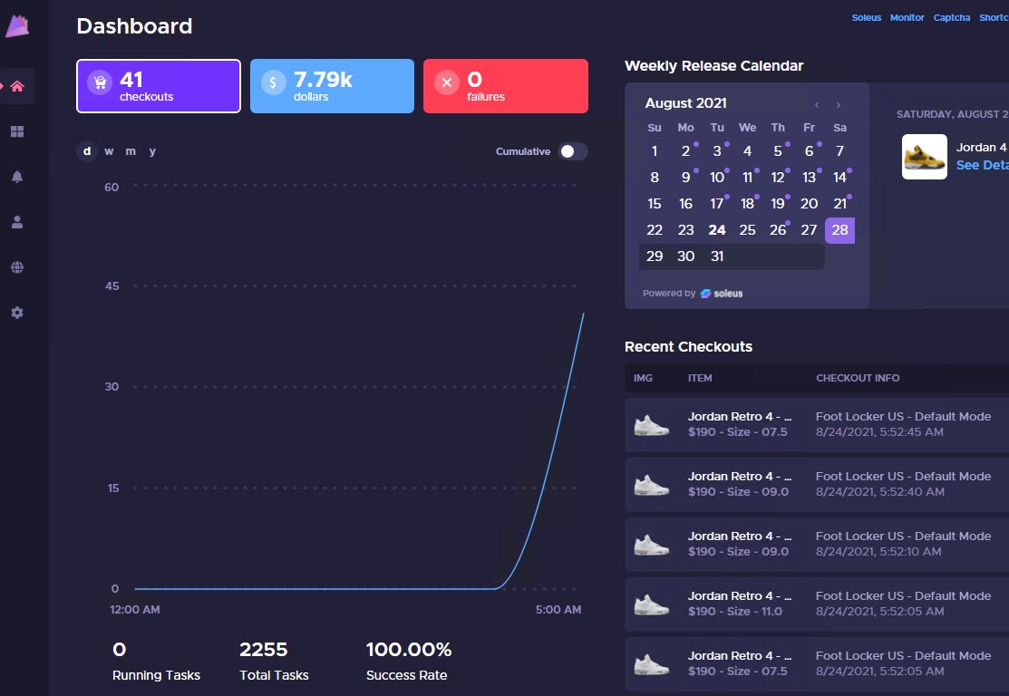Viewport: 1009px width, 696px height.
Task: Switch chart to yearly view y
Action: [152, 151]
